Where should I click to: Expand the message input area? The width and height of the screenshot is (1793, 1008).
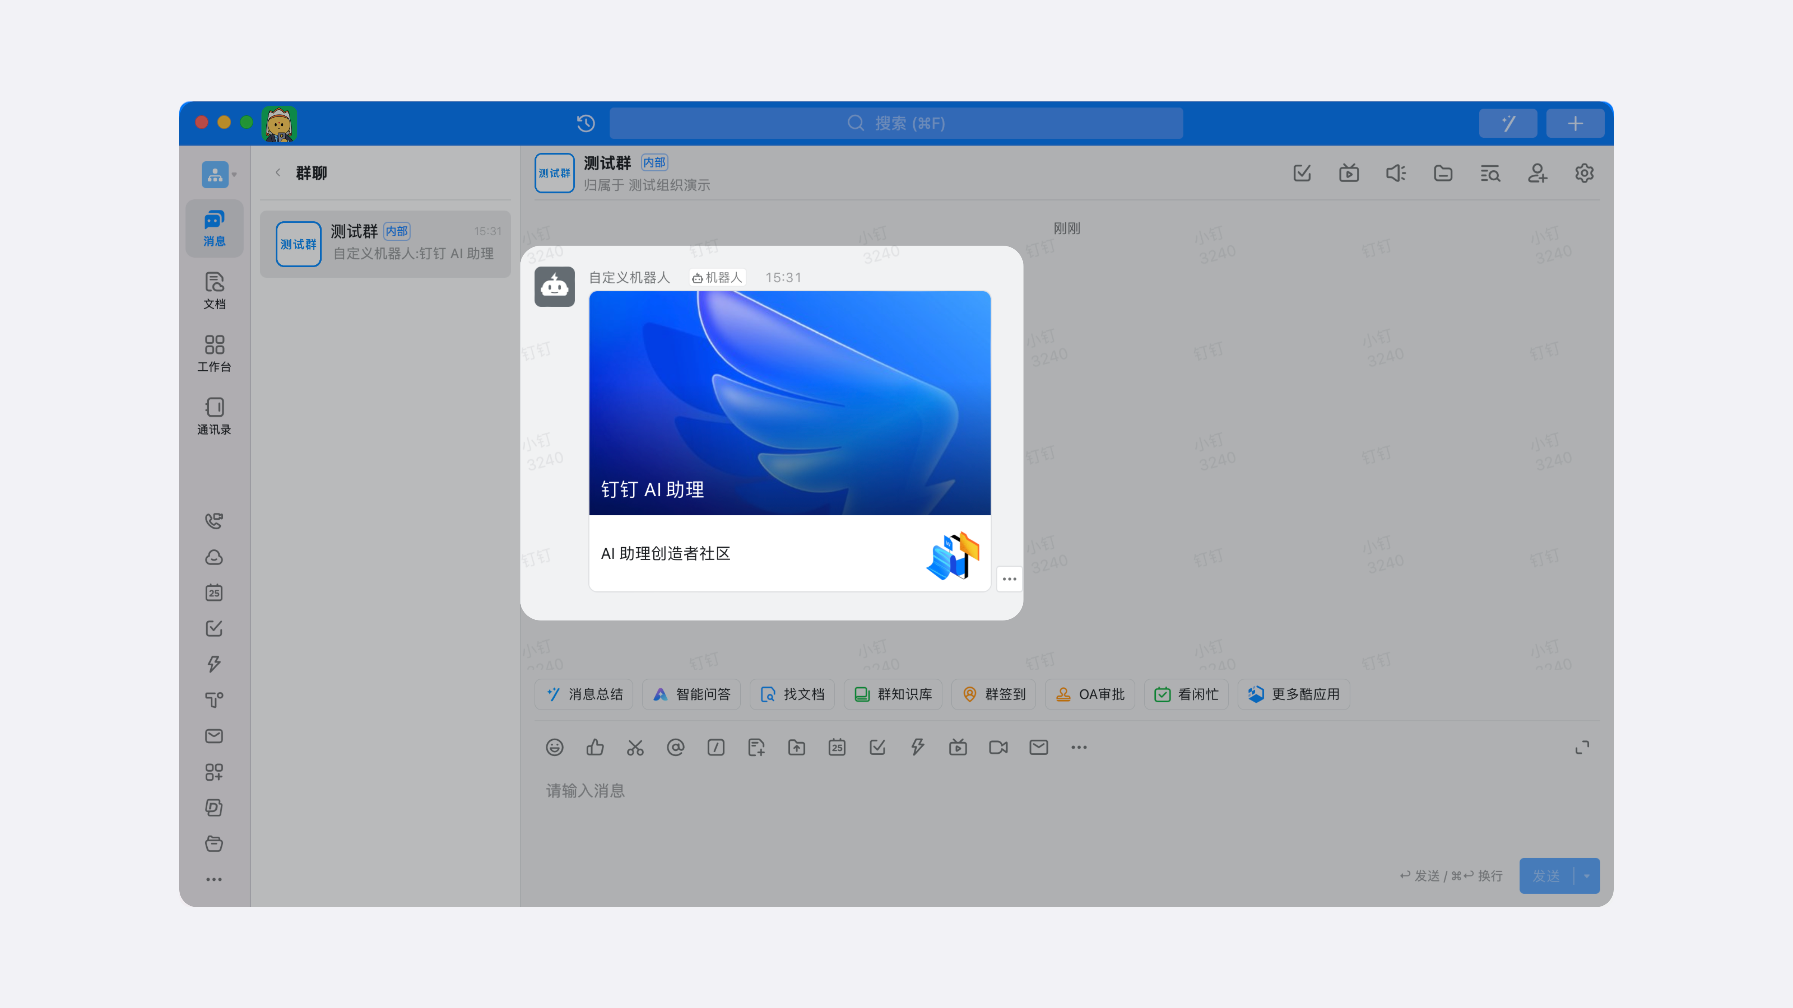[1582, 747]
